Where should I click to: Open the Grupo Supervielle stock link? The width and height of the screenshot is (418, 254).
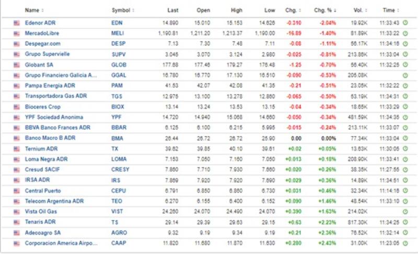pos(47,54)
